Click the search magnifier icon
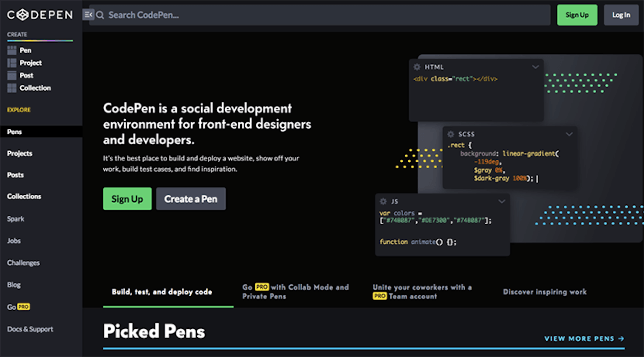644x357 pixels. [100, 15]
